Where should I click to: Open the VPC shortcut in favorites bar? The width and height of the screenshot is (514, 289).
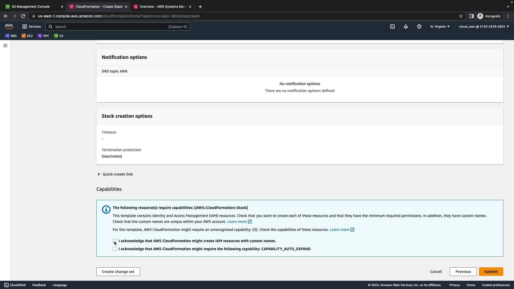point(43,36)
